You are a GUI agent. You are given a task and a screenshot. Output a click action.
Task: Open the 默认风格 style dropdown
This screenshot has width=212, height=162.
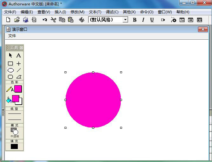coord(125,20)
